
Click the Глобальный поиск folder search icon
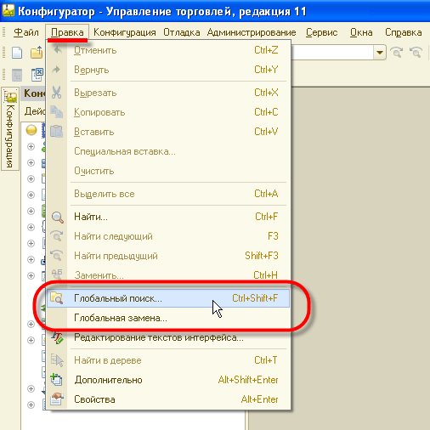pos(56,298)
